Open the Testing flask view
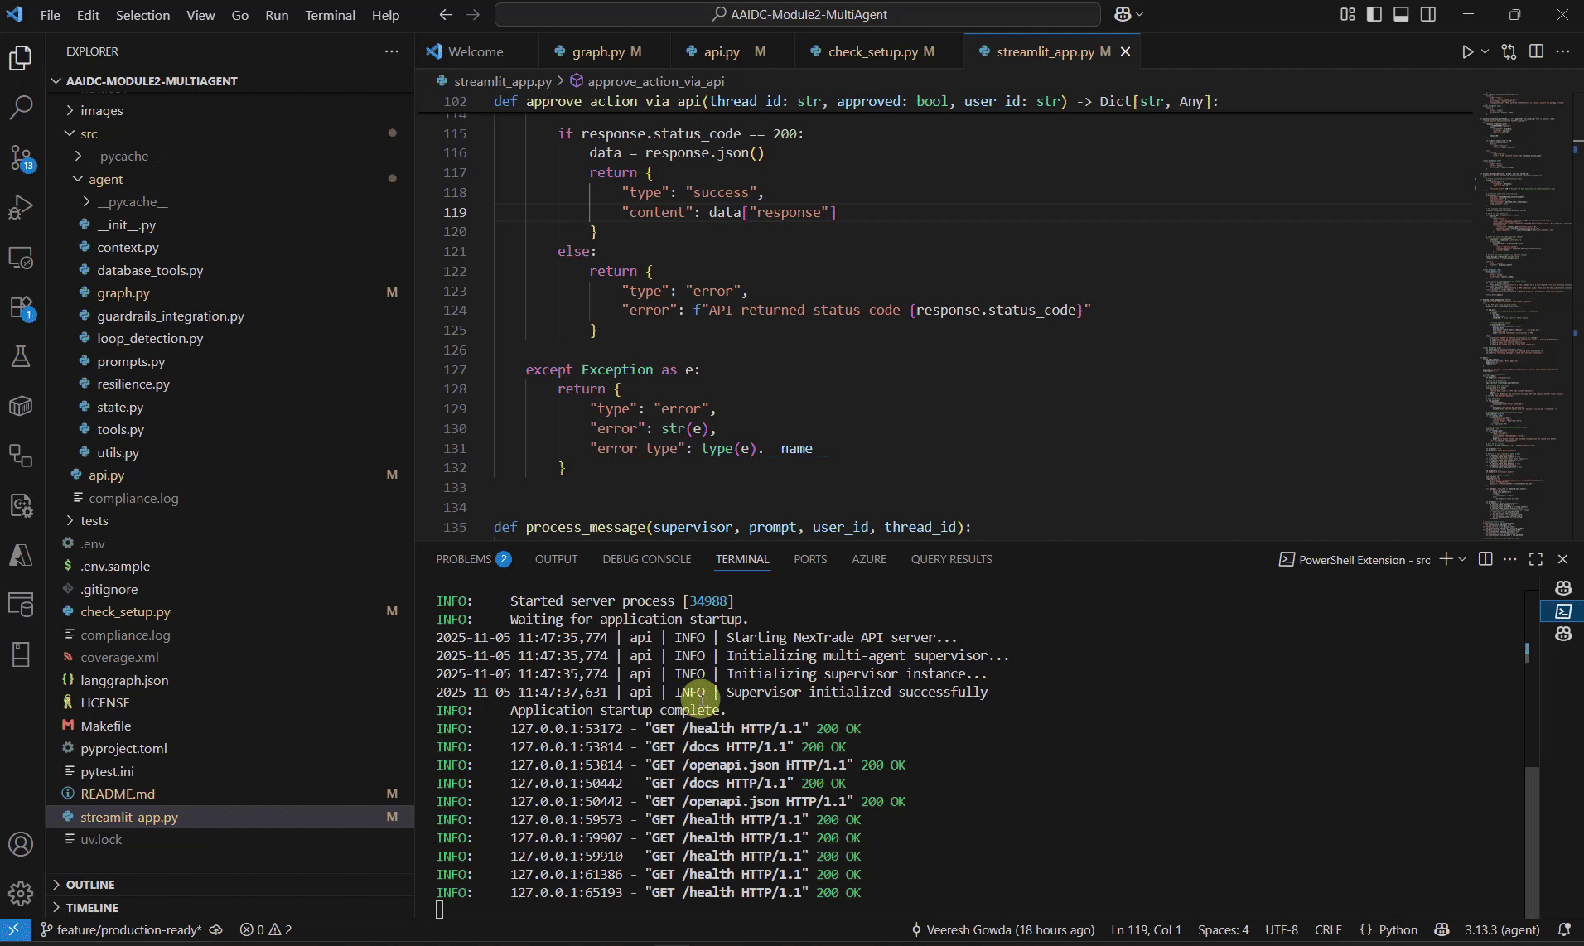 [21, 357]
